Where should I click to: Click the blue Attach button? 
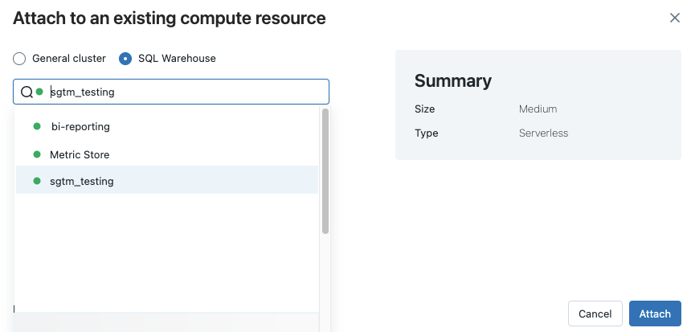(x=655, y=314)
